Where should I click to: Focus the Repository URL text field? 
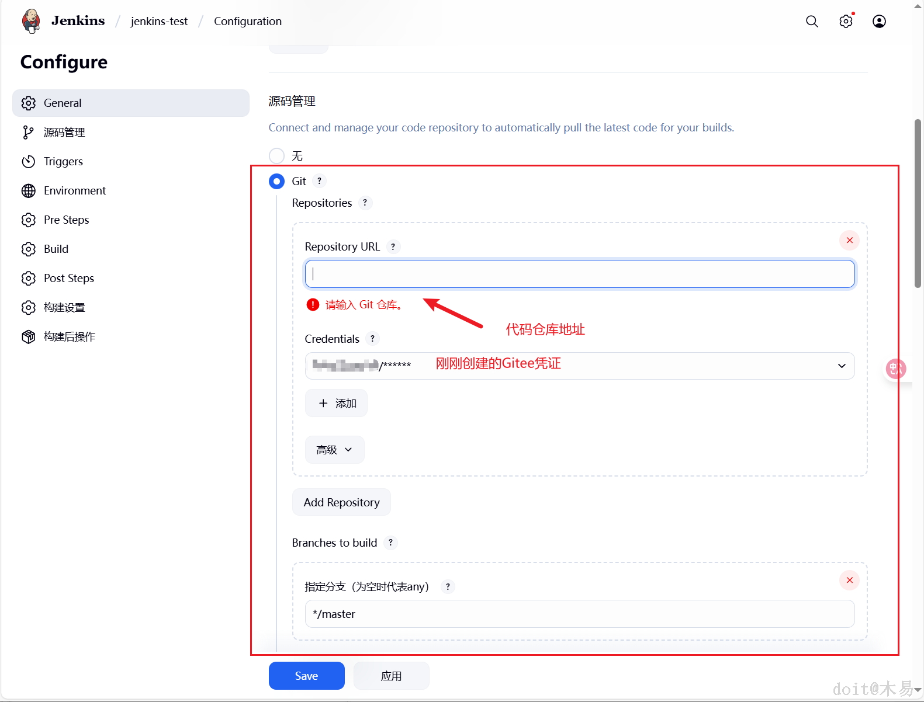coord(579,274)
